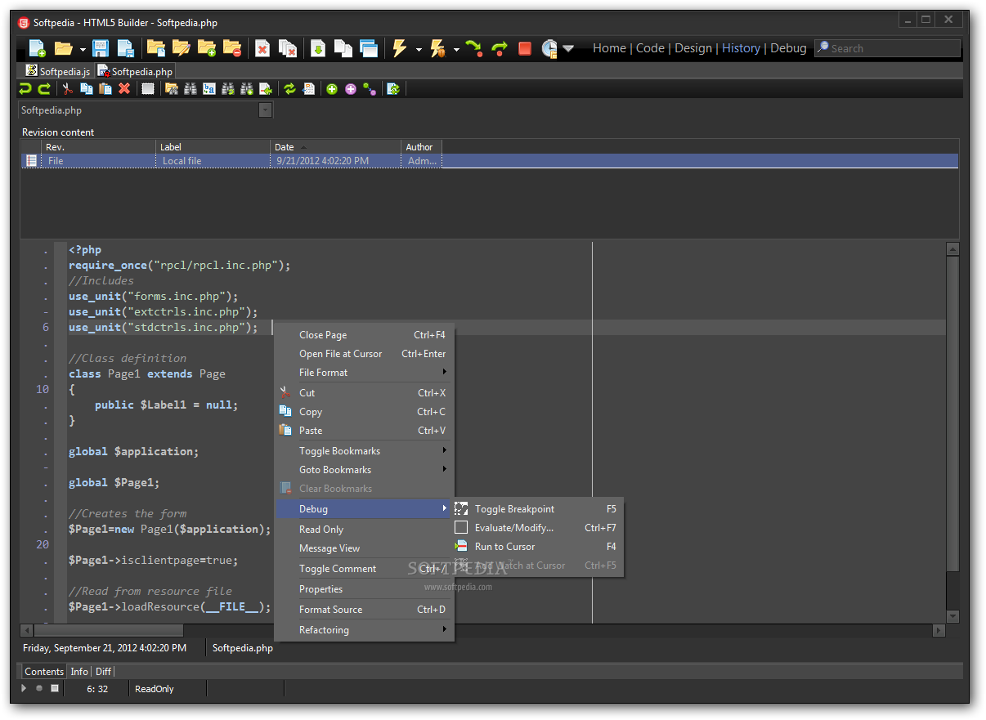Expand the Refactoring submenu
This screenshot has height=720, width=986.
pyautogui.click(x=364, y=630)
